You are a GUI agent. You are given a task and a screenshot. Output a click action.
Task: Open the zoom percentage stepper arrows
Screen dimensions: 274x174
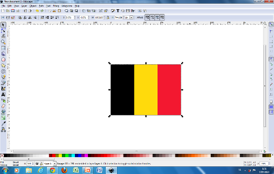(269, 163)
